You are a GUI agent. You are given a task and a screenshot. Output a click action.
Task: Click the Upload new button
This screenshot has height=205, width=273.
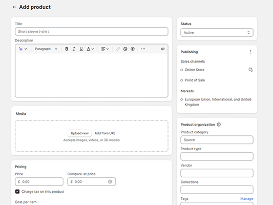point(79,133)
